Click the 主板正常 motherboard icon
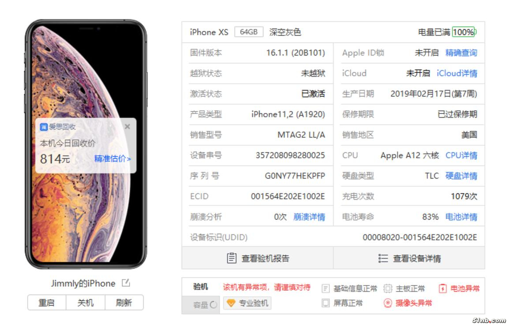Screen dimensions: 509x326 pyautogui.click(x=388, y=289)
